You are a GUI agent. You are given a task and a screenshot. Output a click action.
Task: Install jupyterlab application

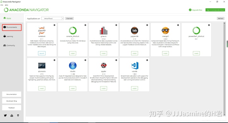pyautogui.click(x=135, y=53)
